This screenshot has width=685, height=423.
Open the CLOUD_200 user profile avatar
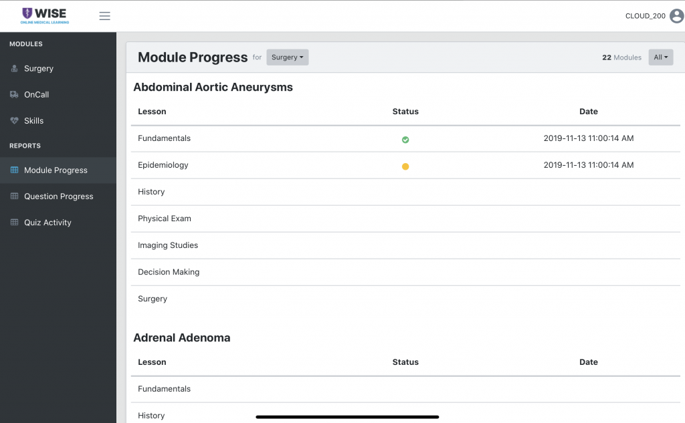tap(676, 16)
